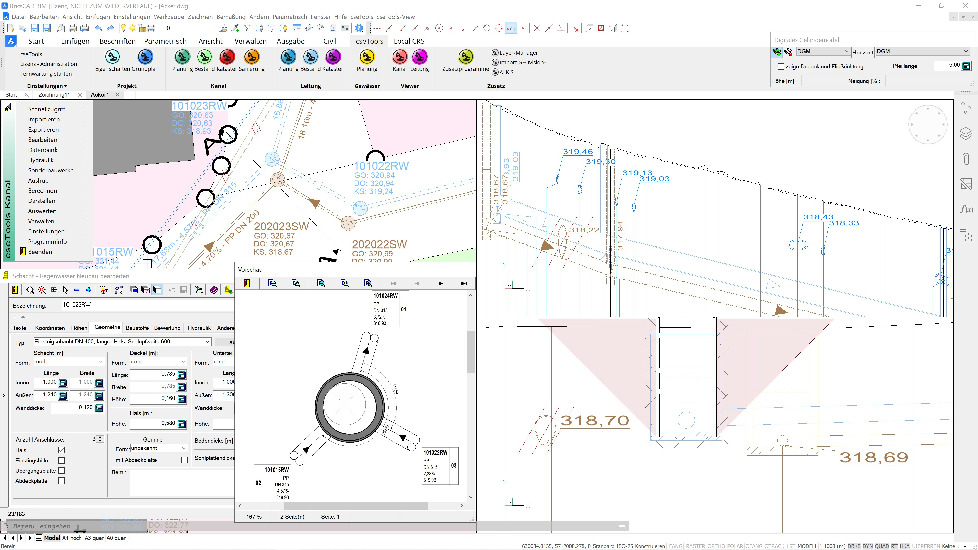The height and width of the screenshot is (550, 978).
Task: Click ALKIS button
Action: 503,72
